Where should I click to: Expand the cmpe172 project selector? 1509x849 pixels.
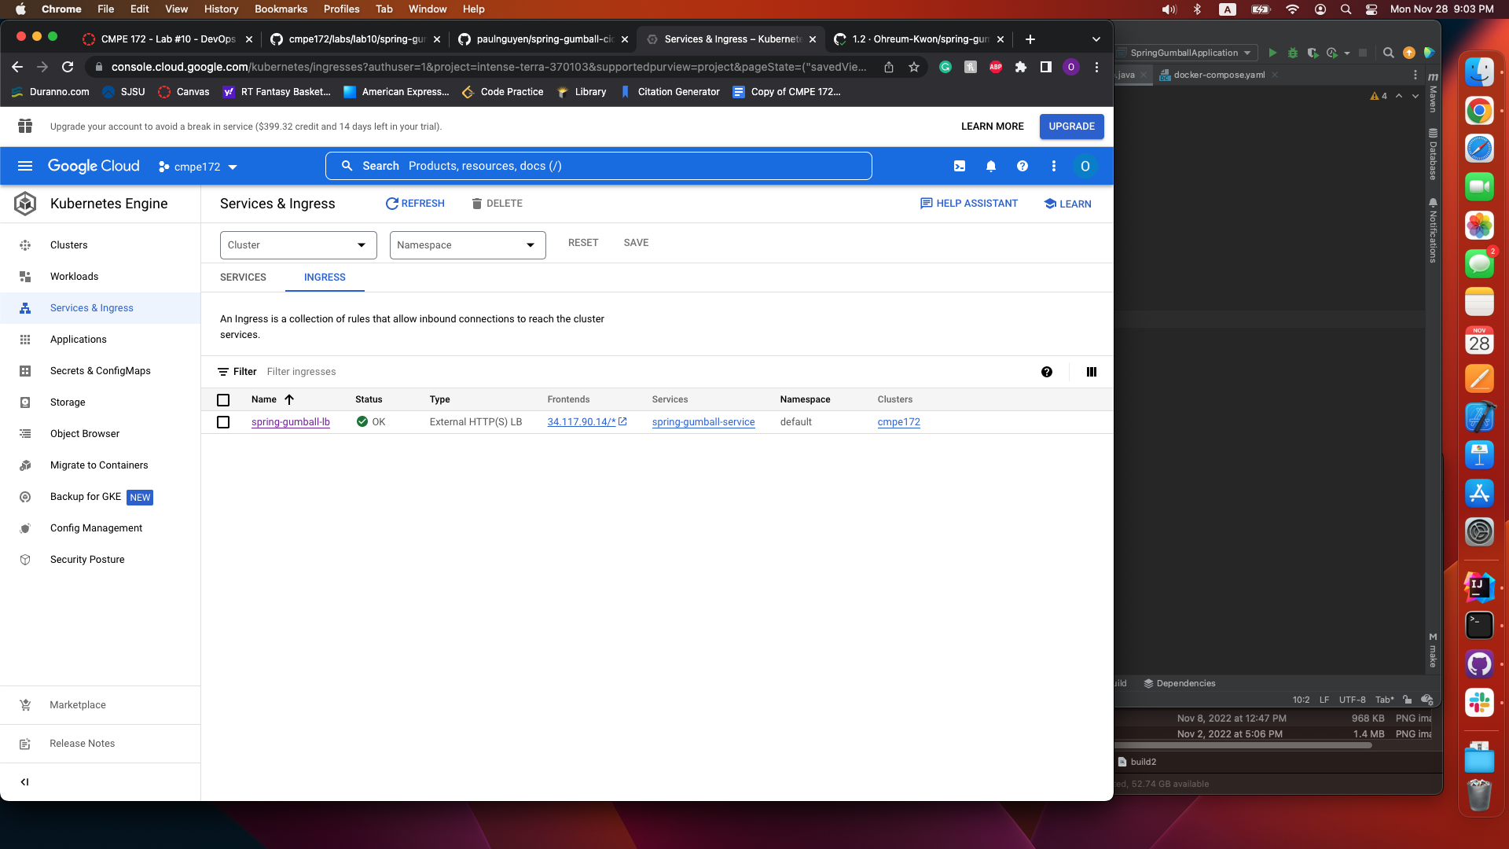pyautogui.click(x=198, y=167)
